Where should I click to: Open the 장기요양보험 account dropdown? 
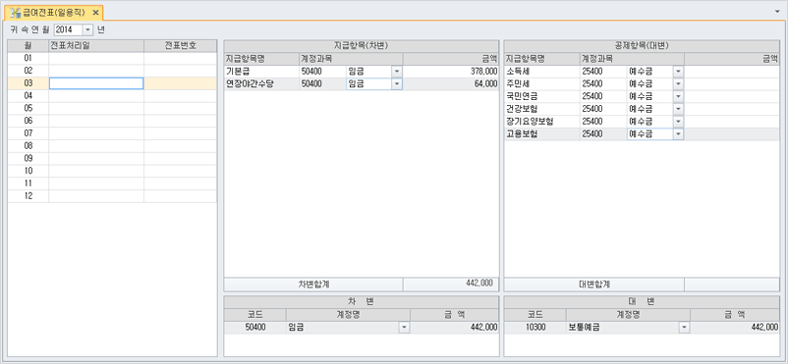(x=678, y=122)
